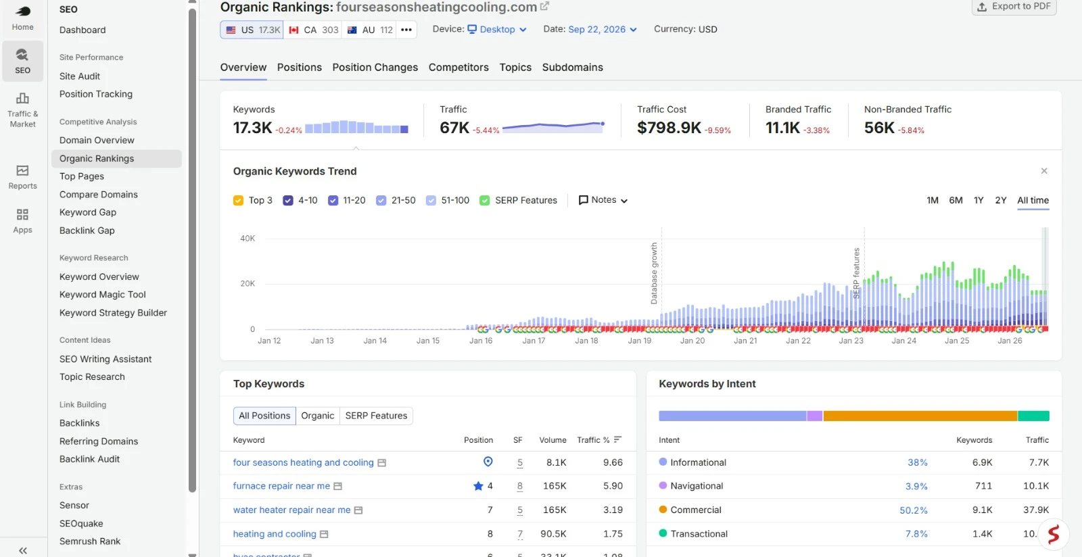Close the Organic Keywords Trend panel
Viewport: 1082px width, 557px height.
pyautogui.click(x=1044, y=171)
